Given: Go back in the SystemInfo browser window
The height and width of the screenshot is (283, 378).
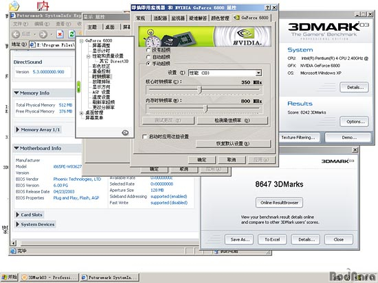Looking at the screenshot, I should click(16, 34).
